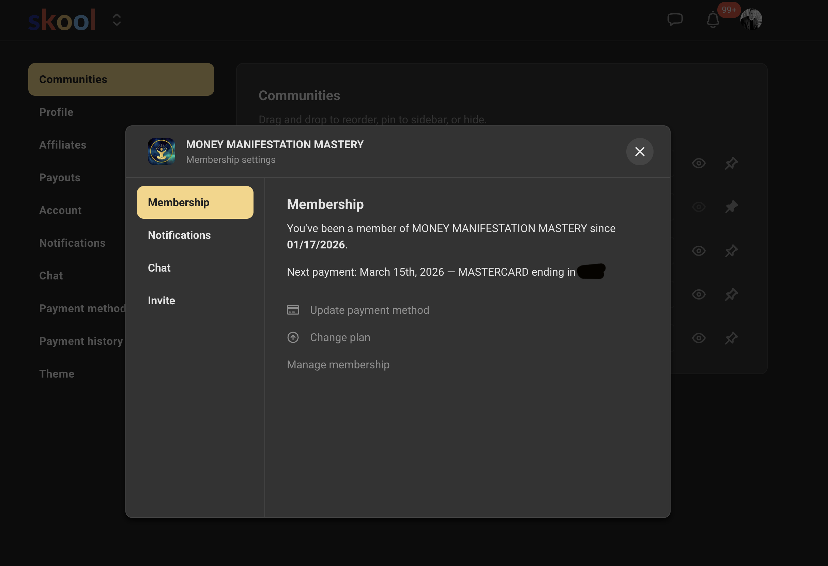Close the membership settings dialog

(640, 152)
